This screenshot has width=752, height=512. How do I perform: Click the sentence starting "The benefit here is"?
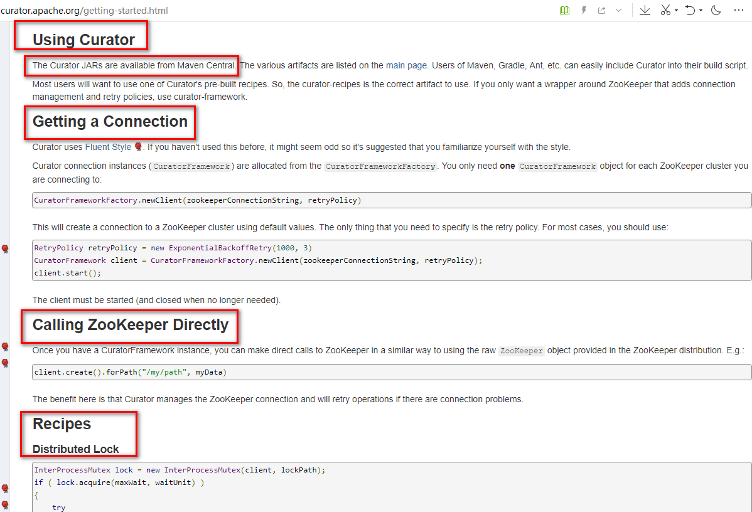(x=277, y=399)
